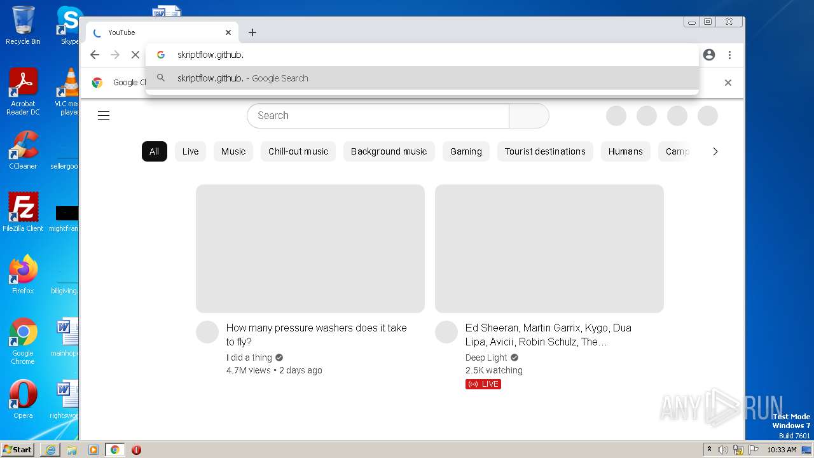Select the YouTube tab
The height and width of the screenshot is (458, 814).
(162, 32)
